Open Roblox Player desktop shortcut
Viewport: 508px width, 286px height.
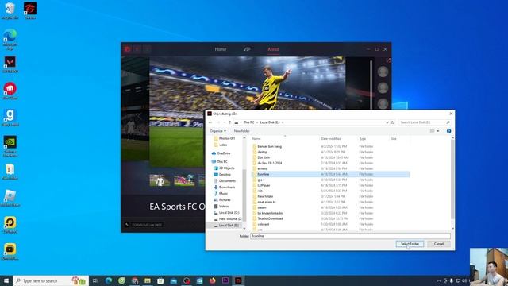tap(10, 198)
